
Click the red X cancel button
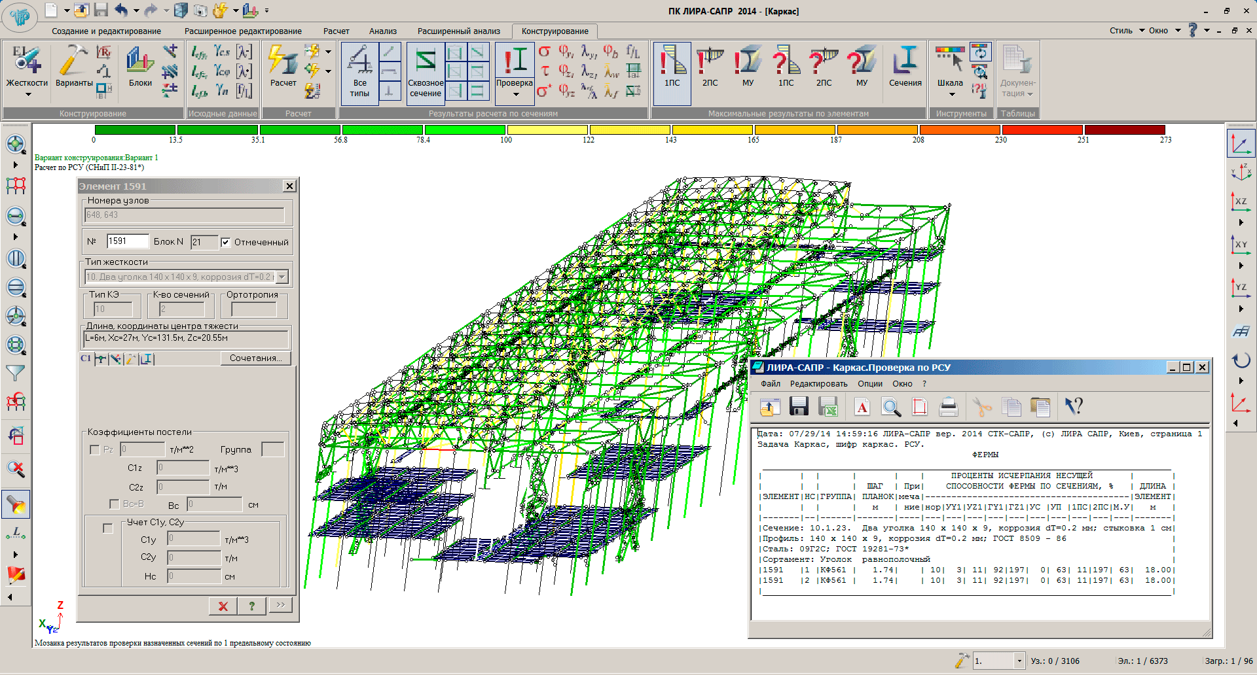223,606
